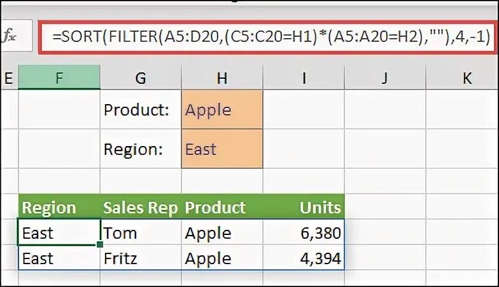Click the fx Insert Function icon
This screenshot has width=499, height=287.
[9, 36]
